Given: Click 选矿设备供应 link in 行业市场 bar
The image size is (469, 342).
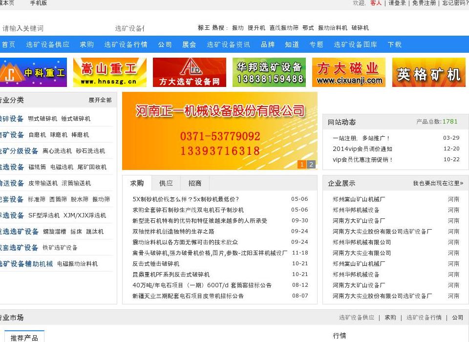Looking at the screenshot, I should pyautogui.click(x=357, y=318).
